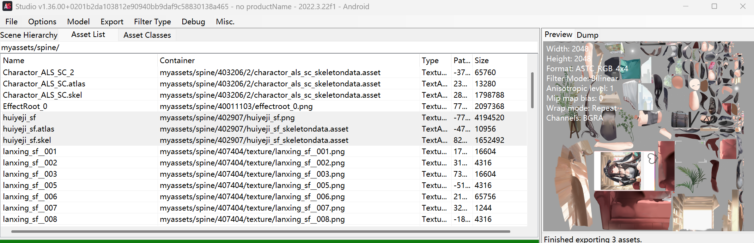The width and height of the screenshot is (754, 243).
Task: Open the Model menu
Action: coord(78,22)
